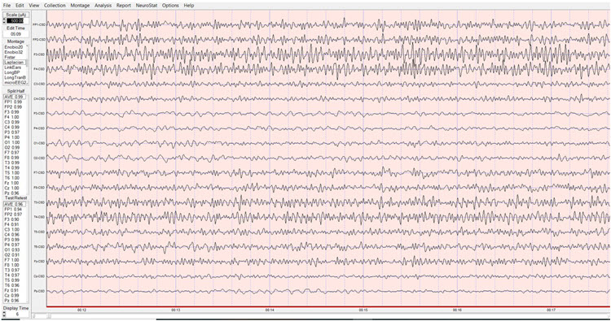Click the Display Time stepper arrows

click(4, 314)
